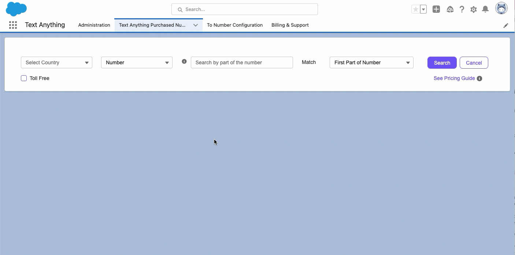The width and height of the screenshot is (515, 255).
Task: Open the Favorites list dropdown arrow
Action: 423,9
